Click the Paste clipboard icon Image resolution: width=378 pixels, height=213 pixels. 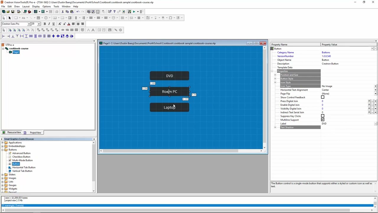click(x=72, y=12)
